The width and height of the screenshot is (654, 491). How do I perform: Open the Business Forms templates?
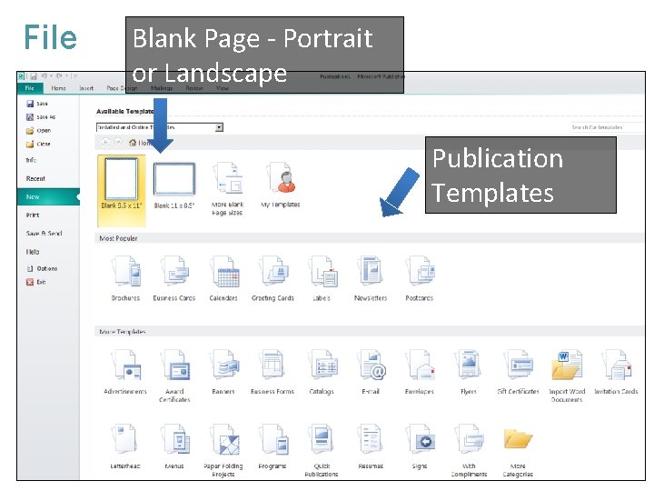pos(272,372)
